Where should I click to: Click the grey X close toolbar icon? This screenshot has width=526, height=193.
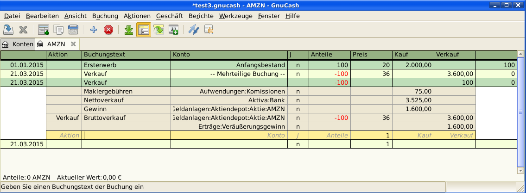23,30
